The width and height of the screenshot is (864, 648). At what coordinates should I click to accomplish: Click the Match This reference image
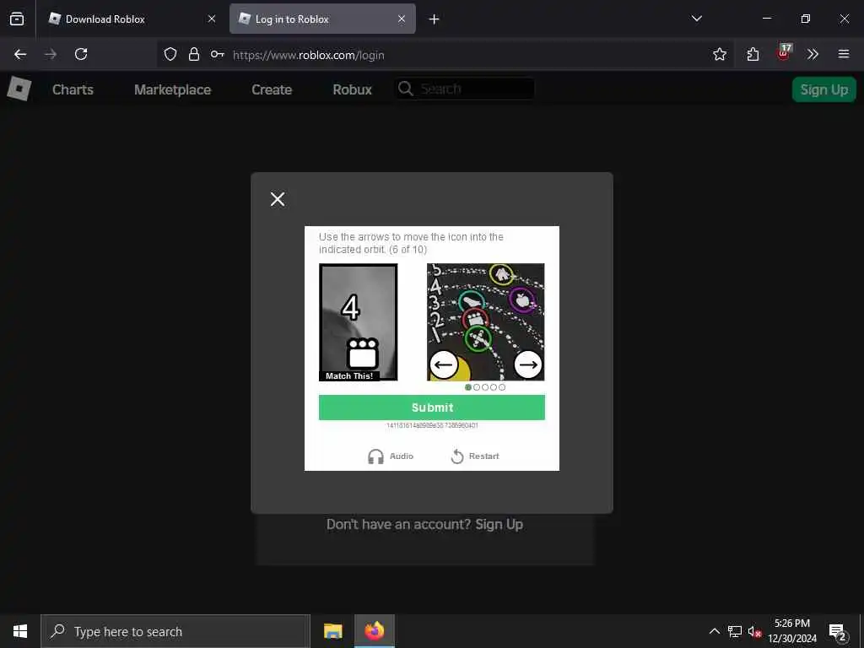358,322
